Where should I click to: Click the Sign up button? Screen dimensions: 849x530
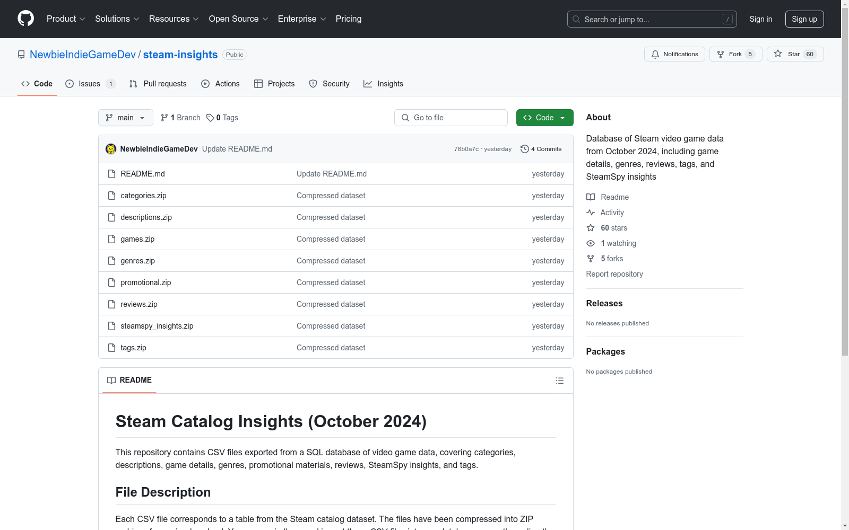tap(804, 19)
